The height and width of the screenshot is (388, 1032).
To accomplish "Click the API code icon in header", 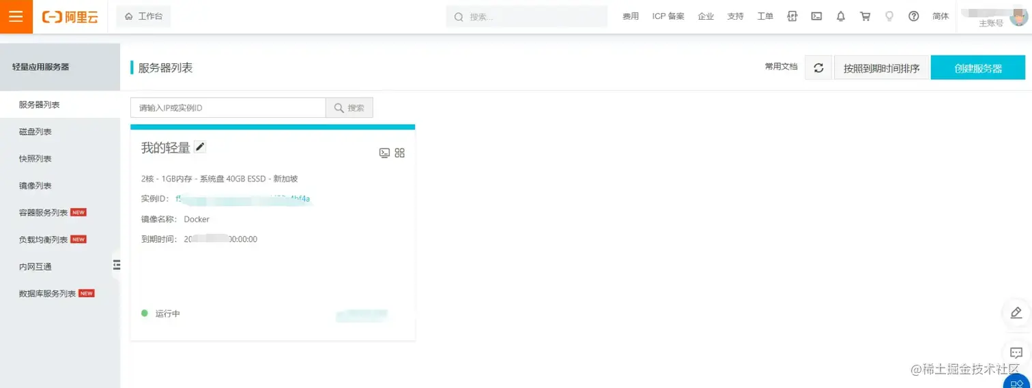I will (792, 16).
